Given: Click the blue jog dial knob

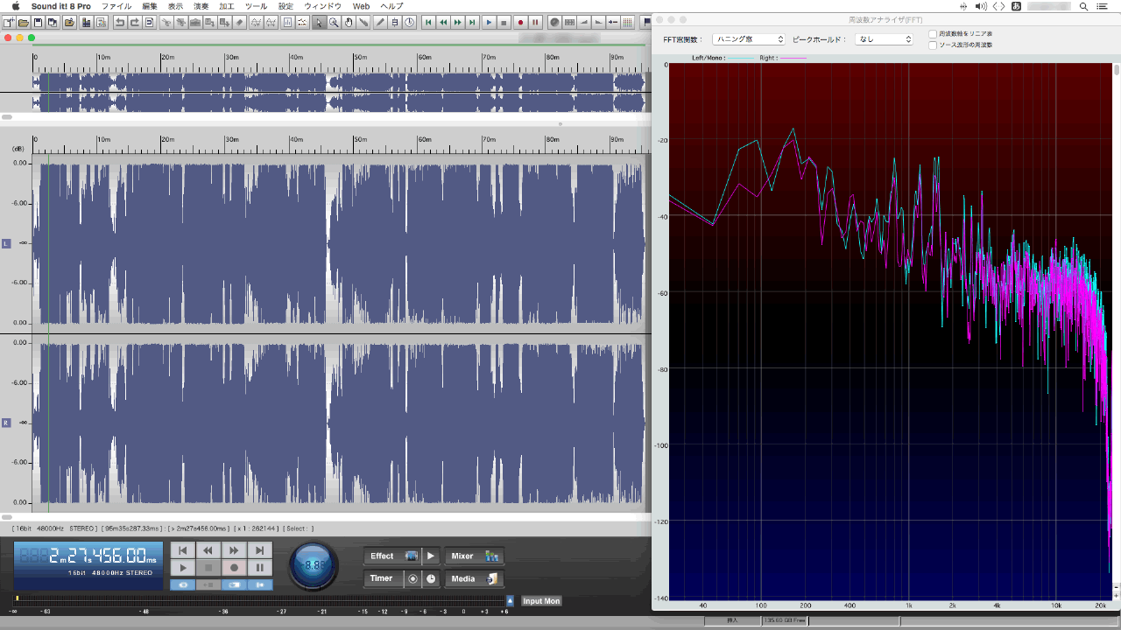Looking at the screenshot, I should coord(314,566).
